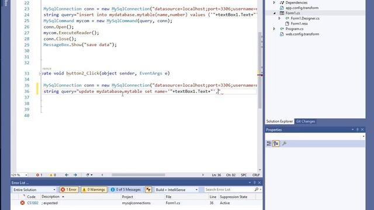
Task: Click the scroll-left arrow of horizontal scrollbar
Action: [102, 175]
